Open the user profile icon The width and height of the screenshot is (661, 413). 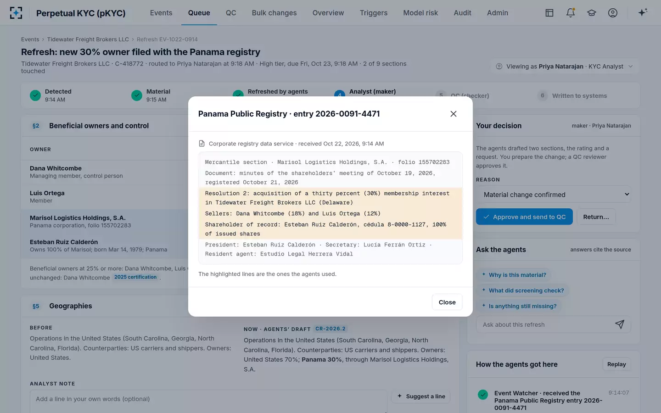click(x=613, y=13)
